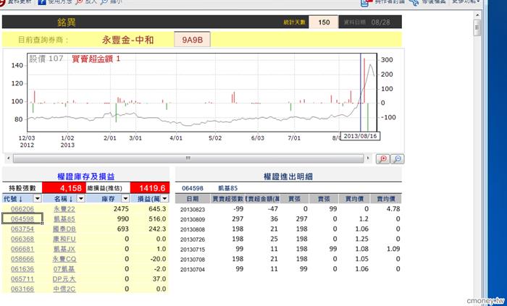Open the 代號 column filter dropdown

(38, 198)
